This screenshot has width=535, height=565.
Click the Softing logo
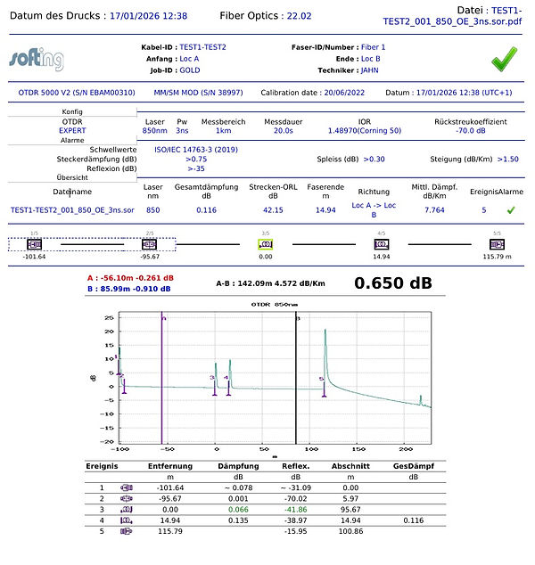(37, 60)
